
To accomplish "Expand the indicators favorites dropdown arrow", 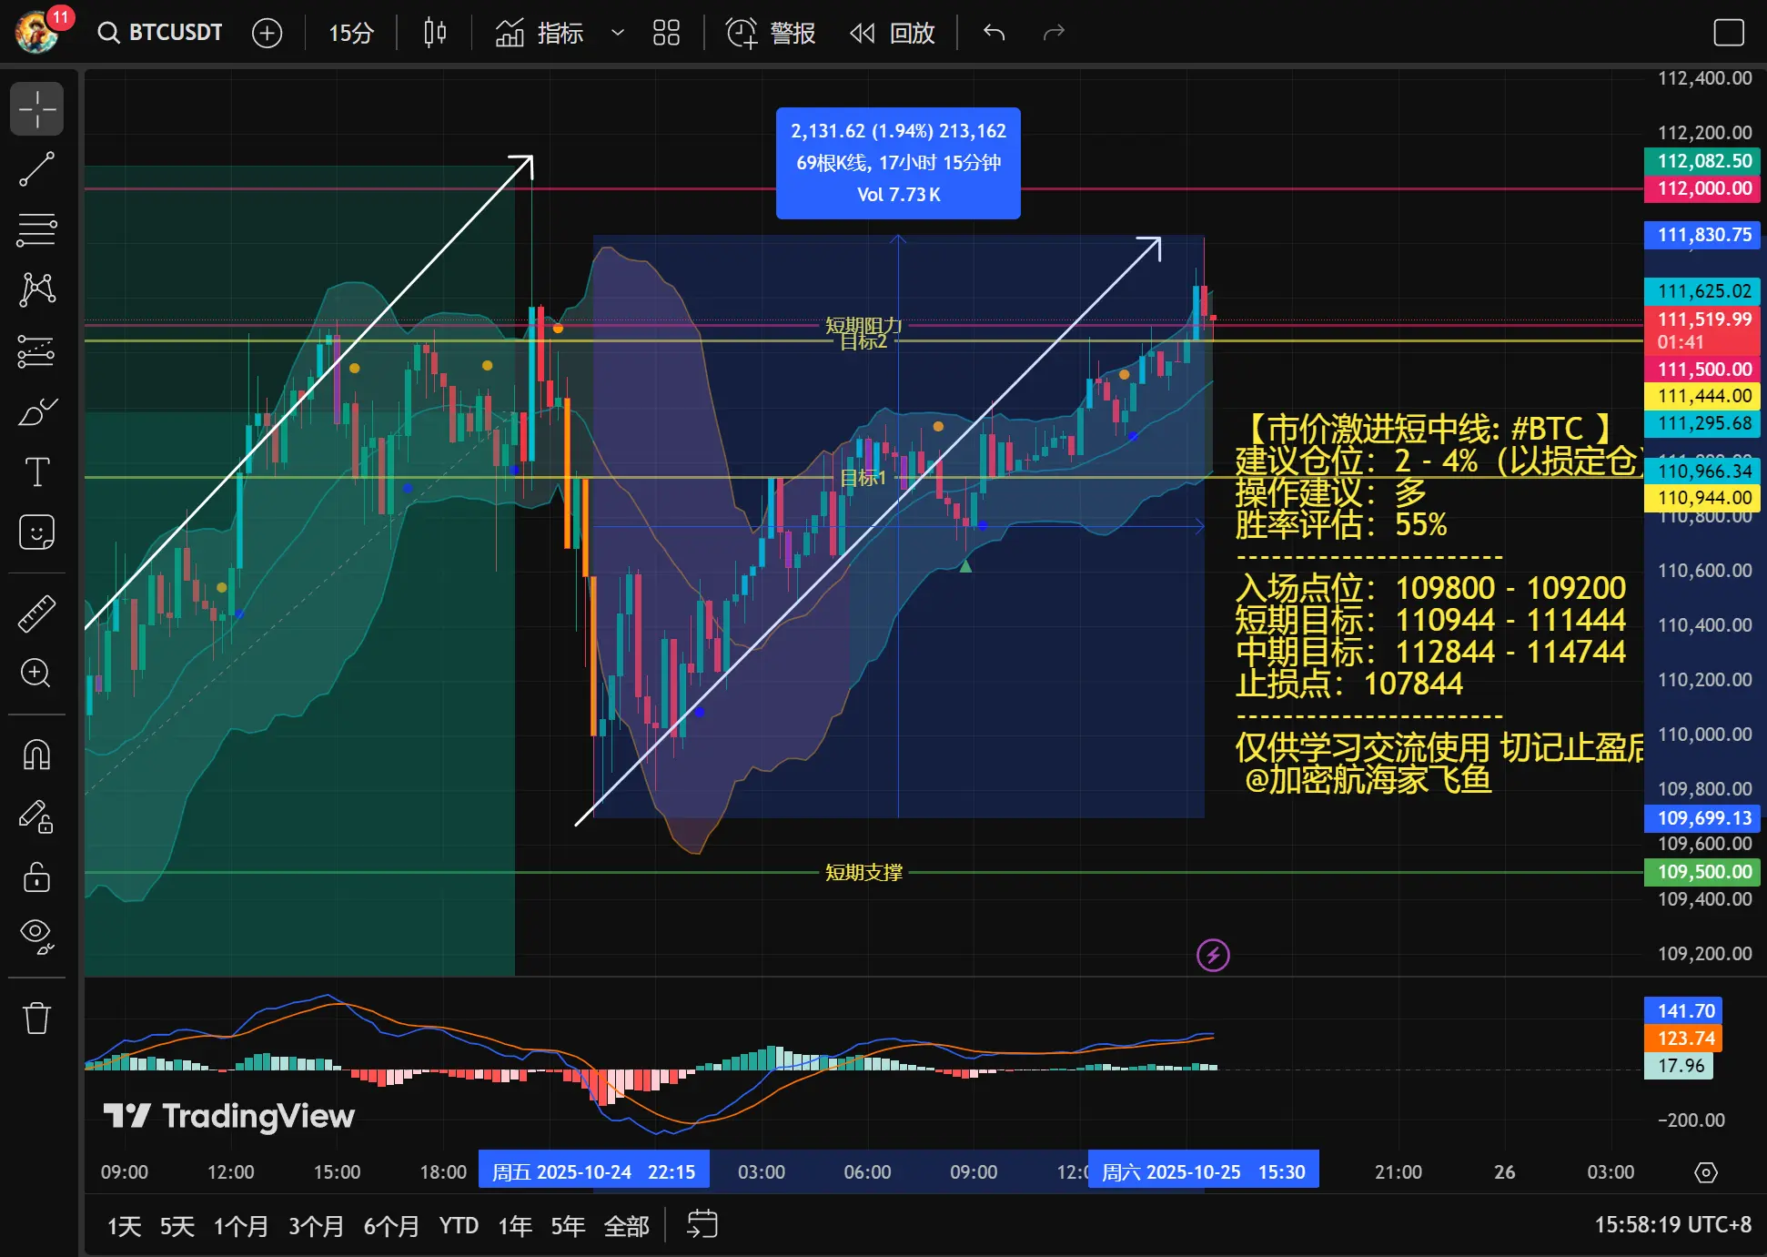I will click(x=618, y=33).
